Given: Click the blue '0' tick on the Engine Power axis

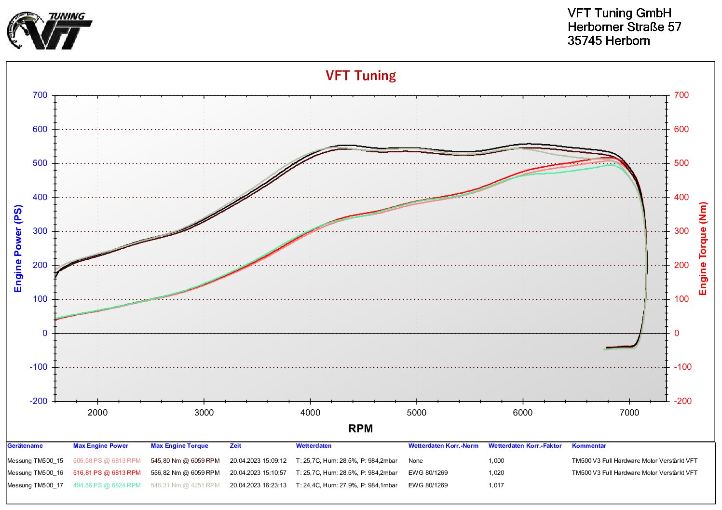Looking at the screenshot, I should [x=45, y=333].
